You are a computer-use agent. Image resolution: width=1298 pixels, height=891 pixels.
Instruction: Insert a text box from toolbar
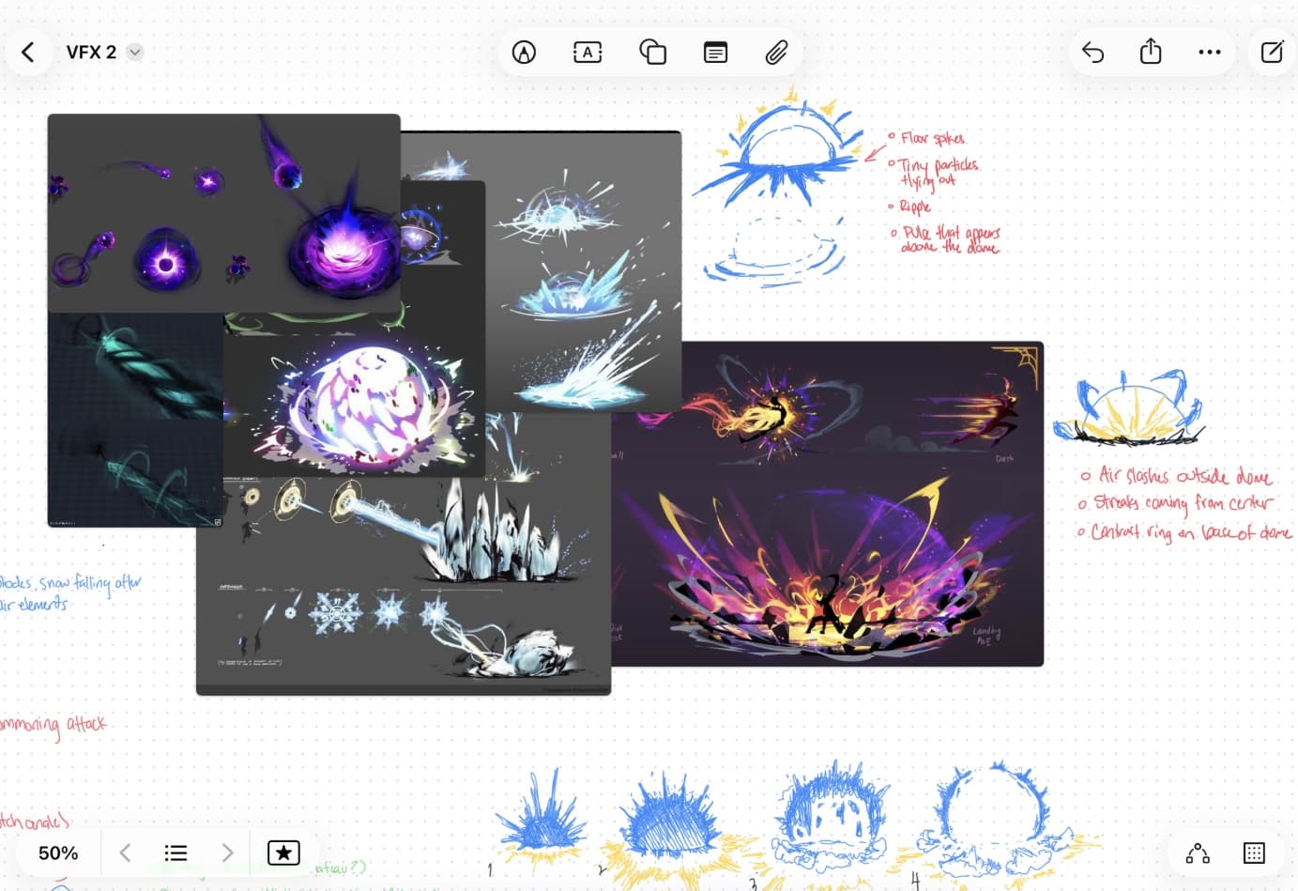pos(588,52)
